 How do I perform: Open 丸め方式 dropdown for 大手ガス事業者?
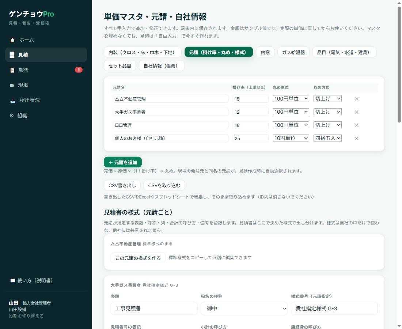click(327, 112)
